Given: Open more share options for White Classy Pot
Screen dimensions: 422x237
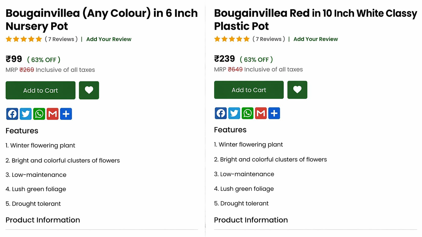Looking at the screenshot, I should 274,113.
